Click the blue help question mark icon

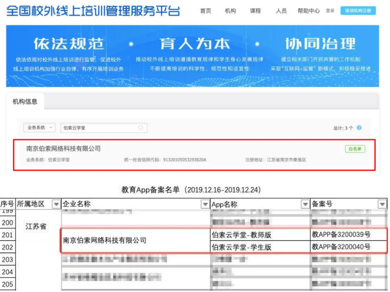(359, 128)
